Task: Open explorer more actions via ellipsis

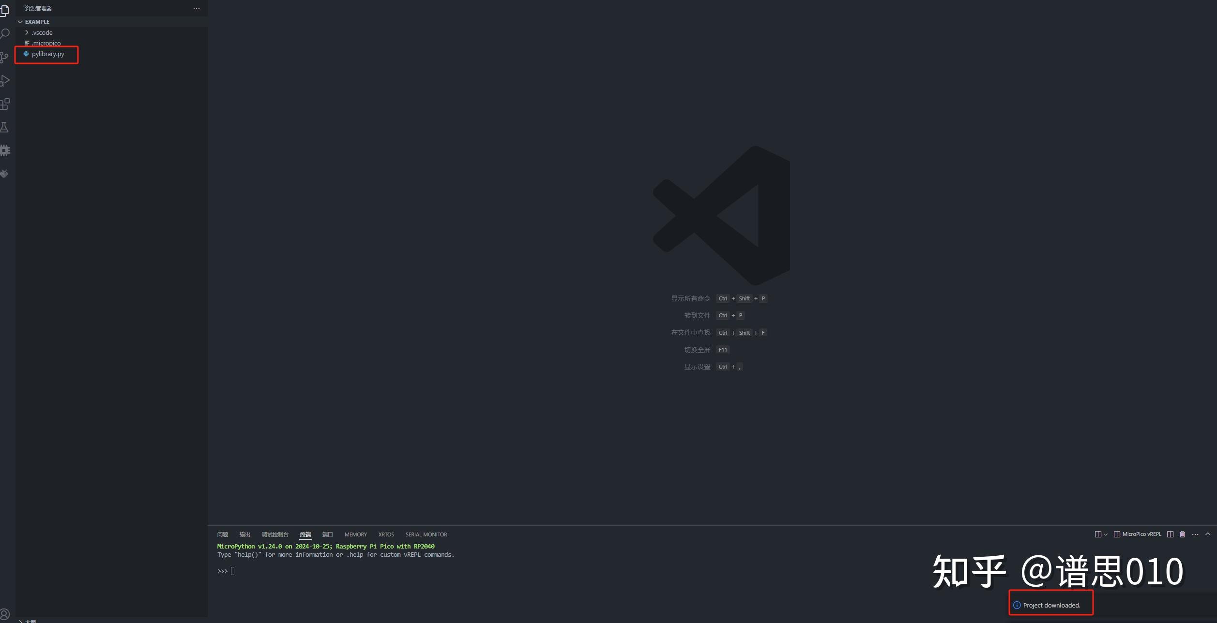Action: [x=196, y=8]
